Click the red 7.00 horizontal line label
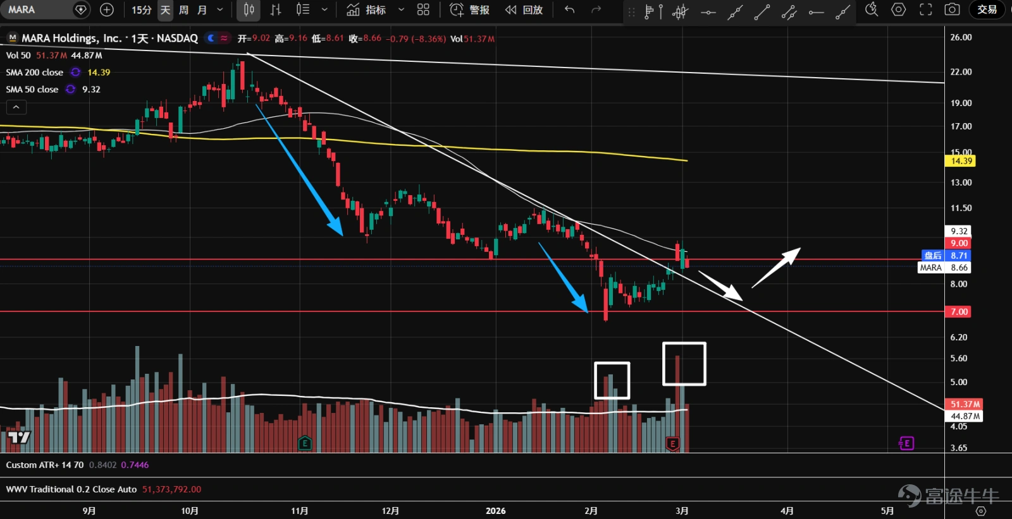The width and height of the screenshot is (1012, 519). (x=958, y=312)
